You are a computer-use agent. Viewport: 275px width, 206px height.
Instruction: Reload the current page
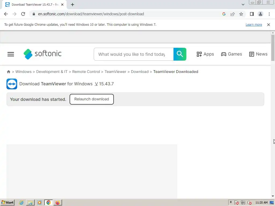click(x=23, y=14)
